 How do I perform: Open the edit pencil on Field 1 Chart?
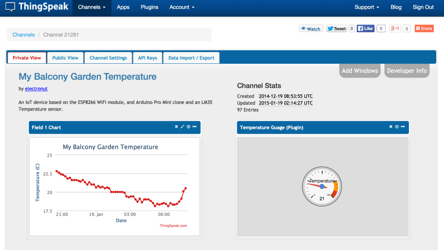[182, 127]
